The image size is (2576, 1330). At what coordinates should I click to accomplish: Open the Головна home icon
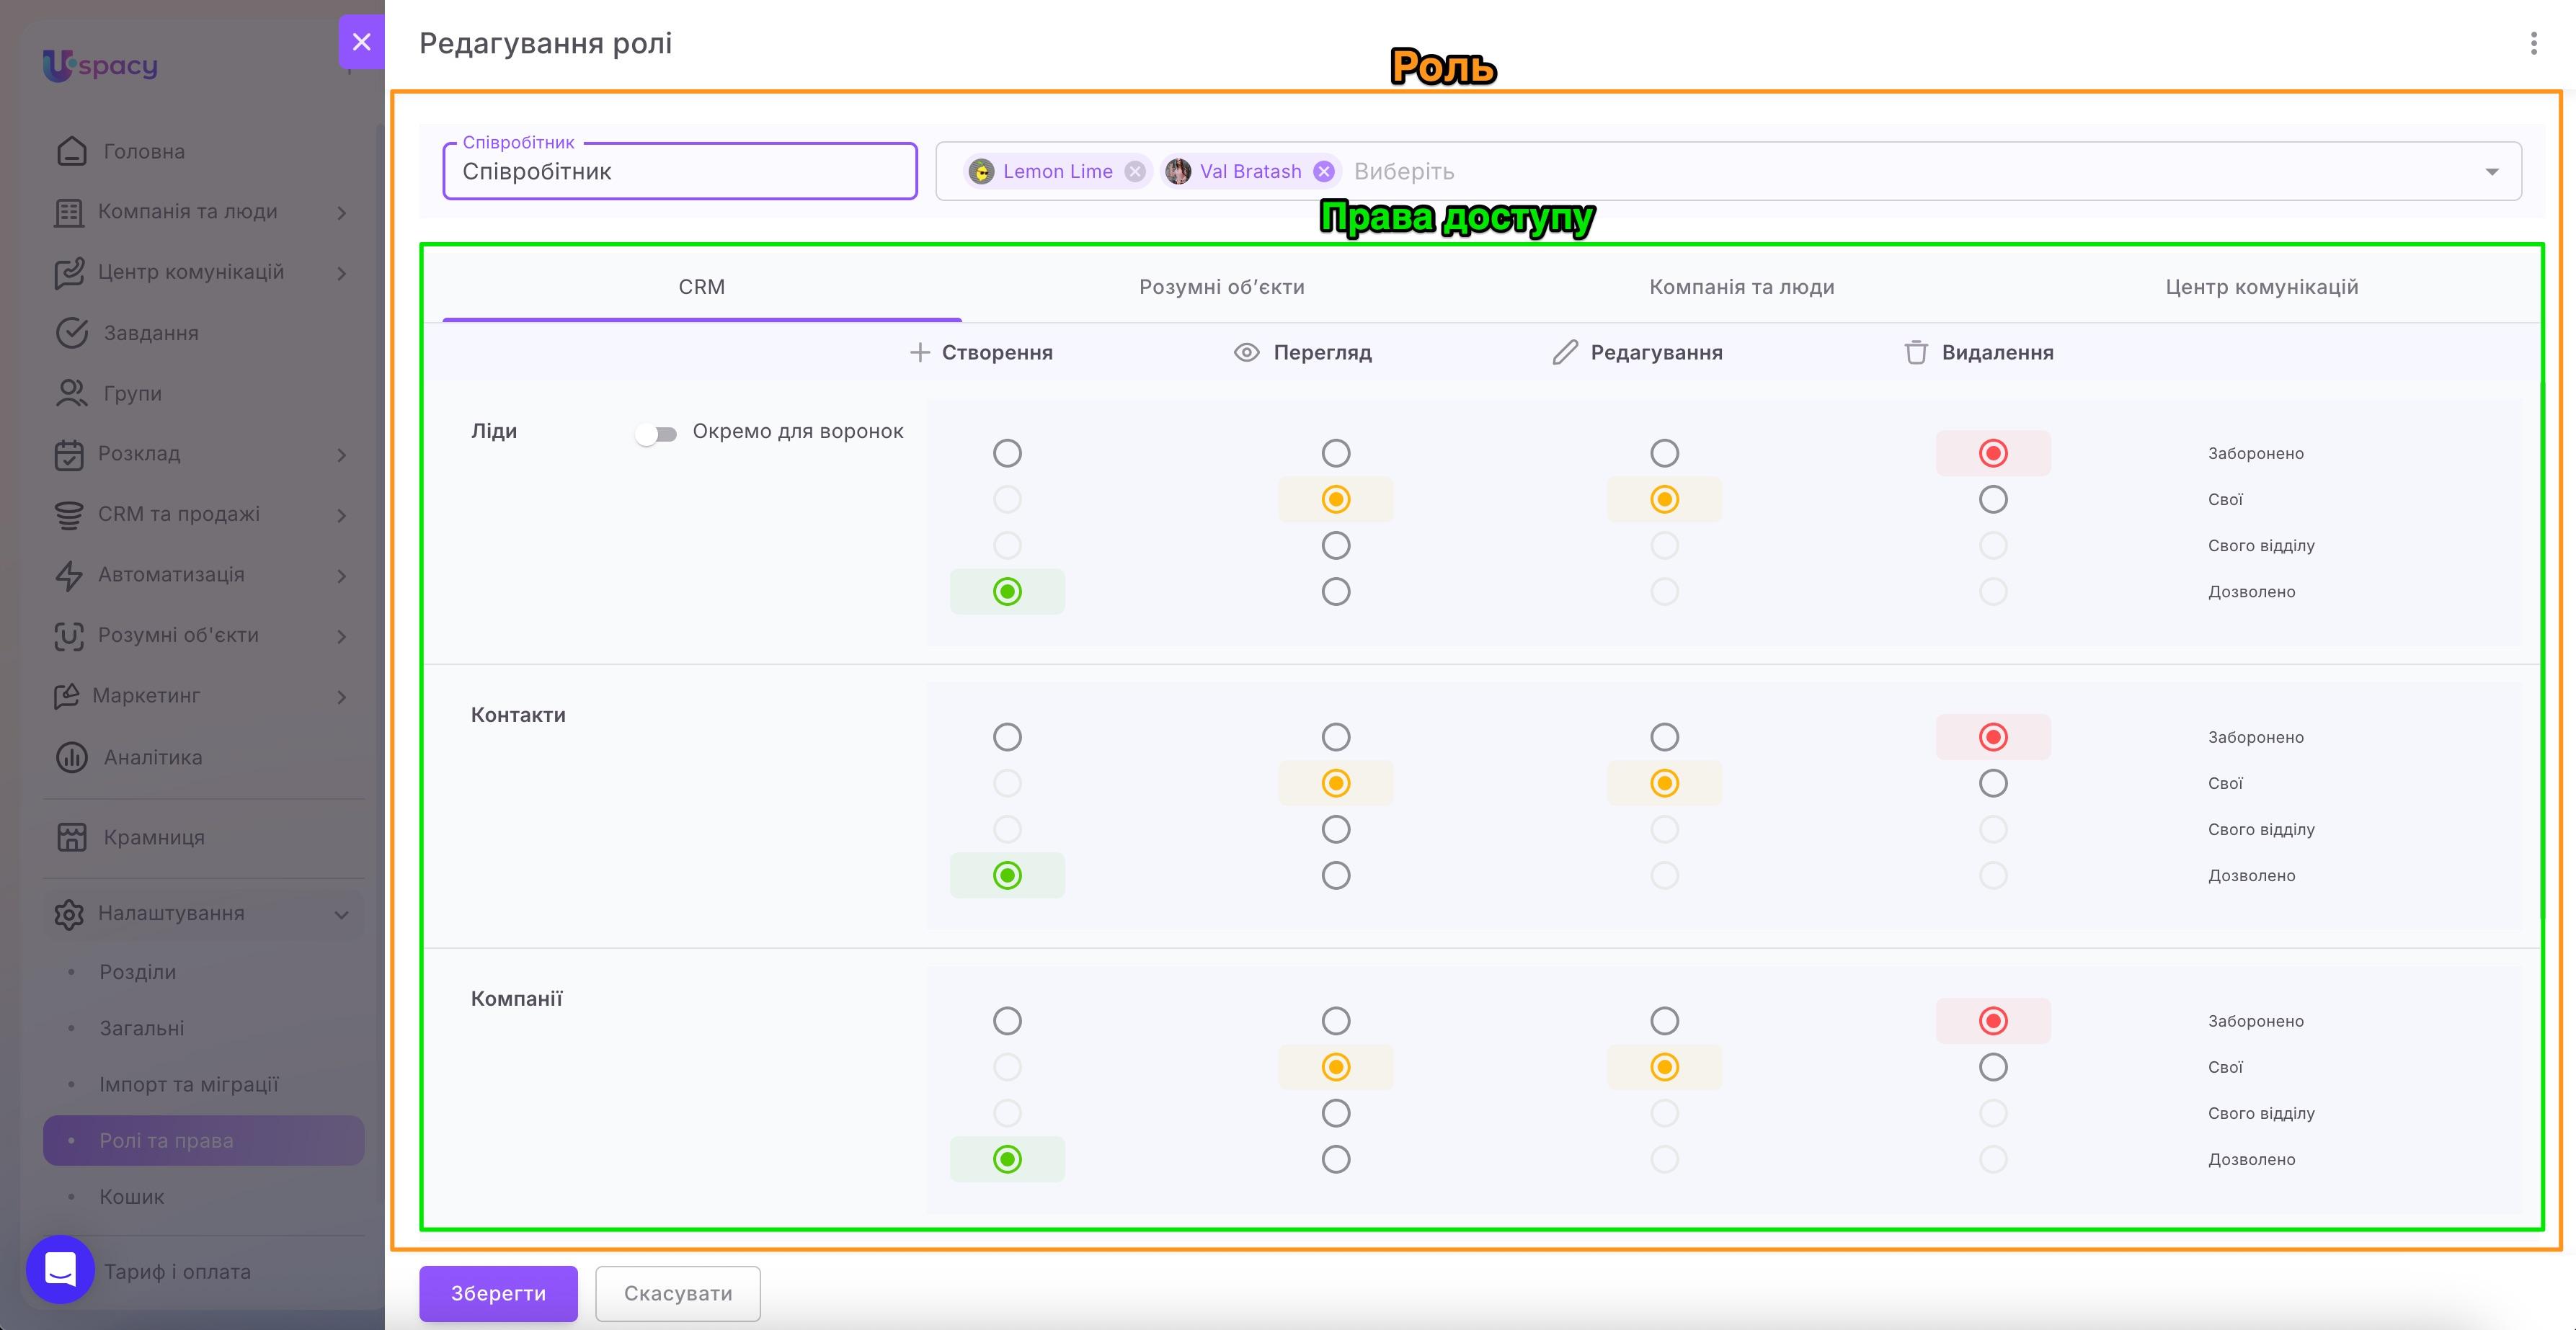(72, 151)
